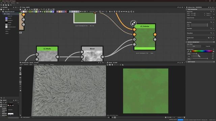216x121 pixels.
Task: Open the Scene menu in the 3D view
Action: pyautogui.click(x=21, y=65)
